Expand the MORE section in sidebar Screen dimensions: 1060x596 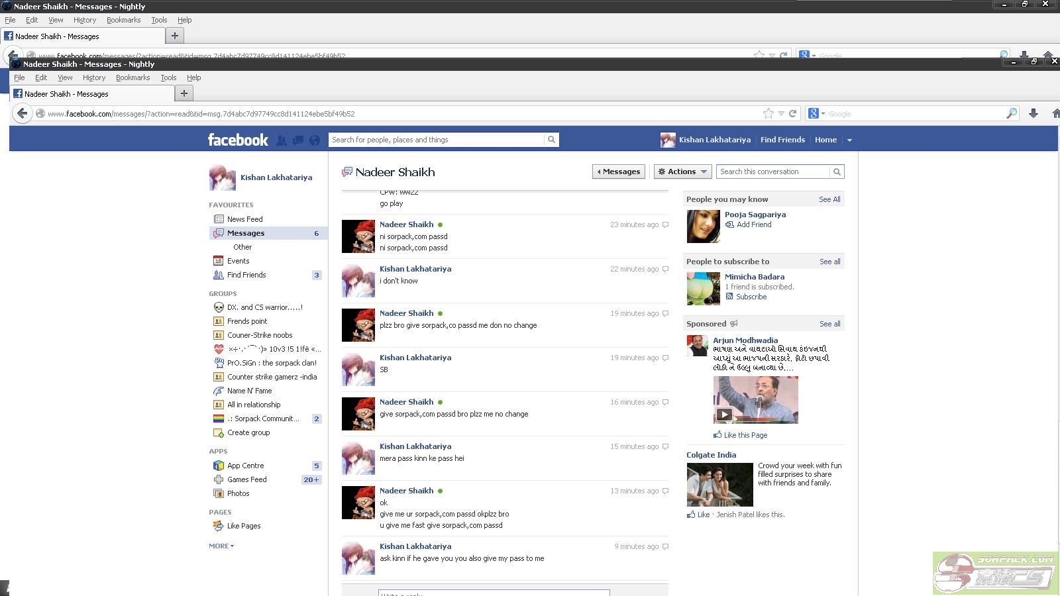click(221, 546)
